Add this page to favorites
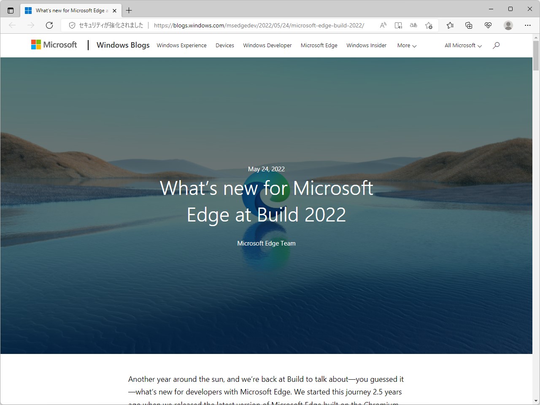Viewport: 540px width, 405px height. click(x=429, y=25)
